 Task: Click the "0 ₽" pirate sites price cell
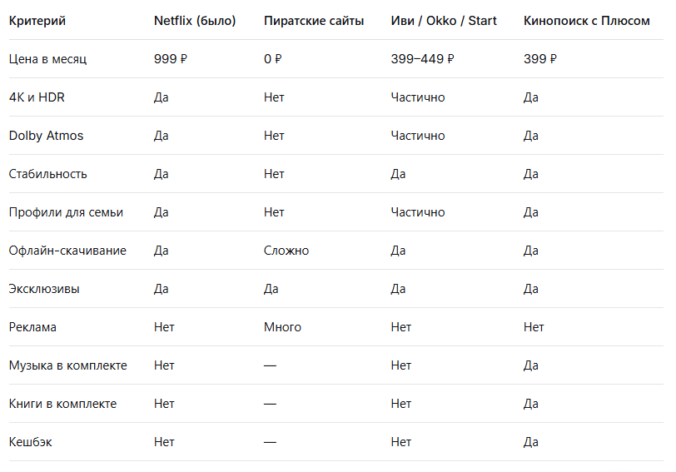[272, 59]
